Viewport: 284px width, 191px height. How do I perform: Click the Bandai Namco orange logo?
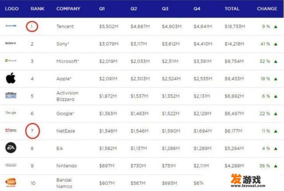(11, 182)
